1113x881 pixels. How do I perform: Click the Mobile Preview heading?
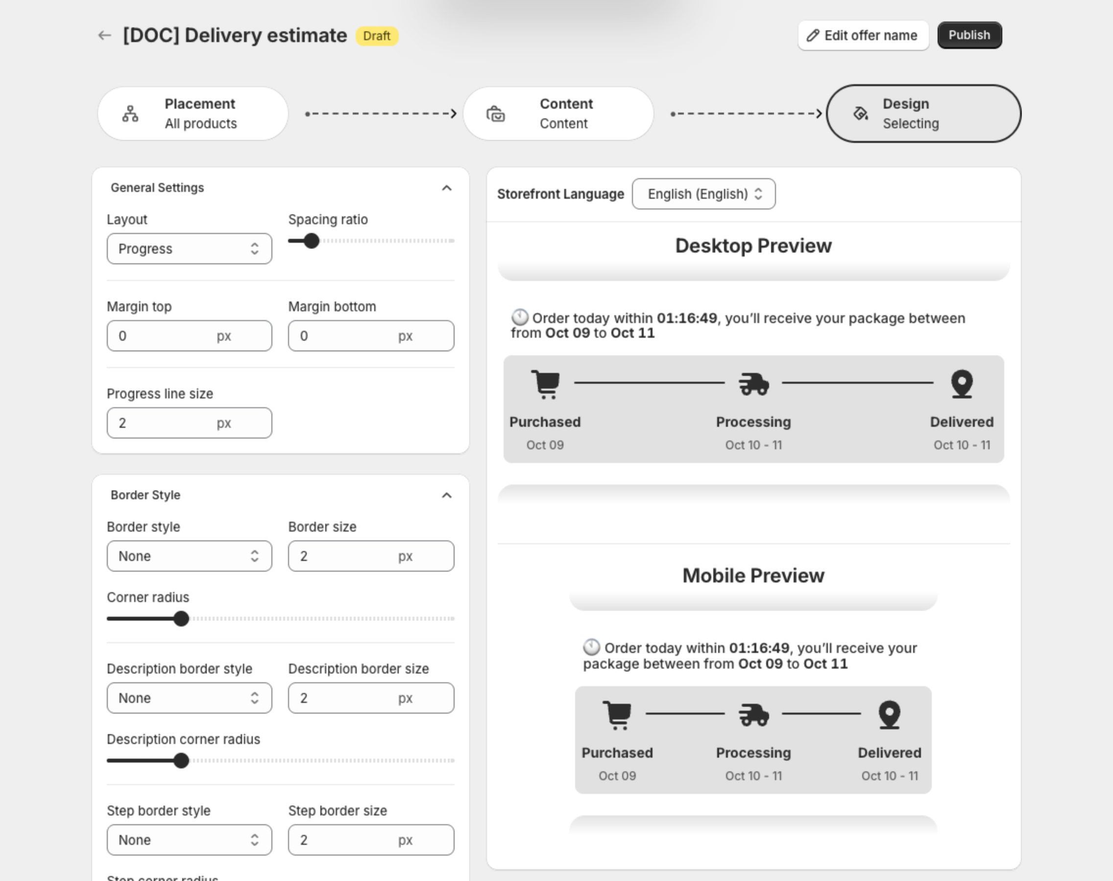753,576
